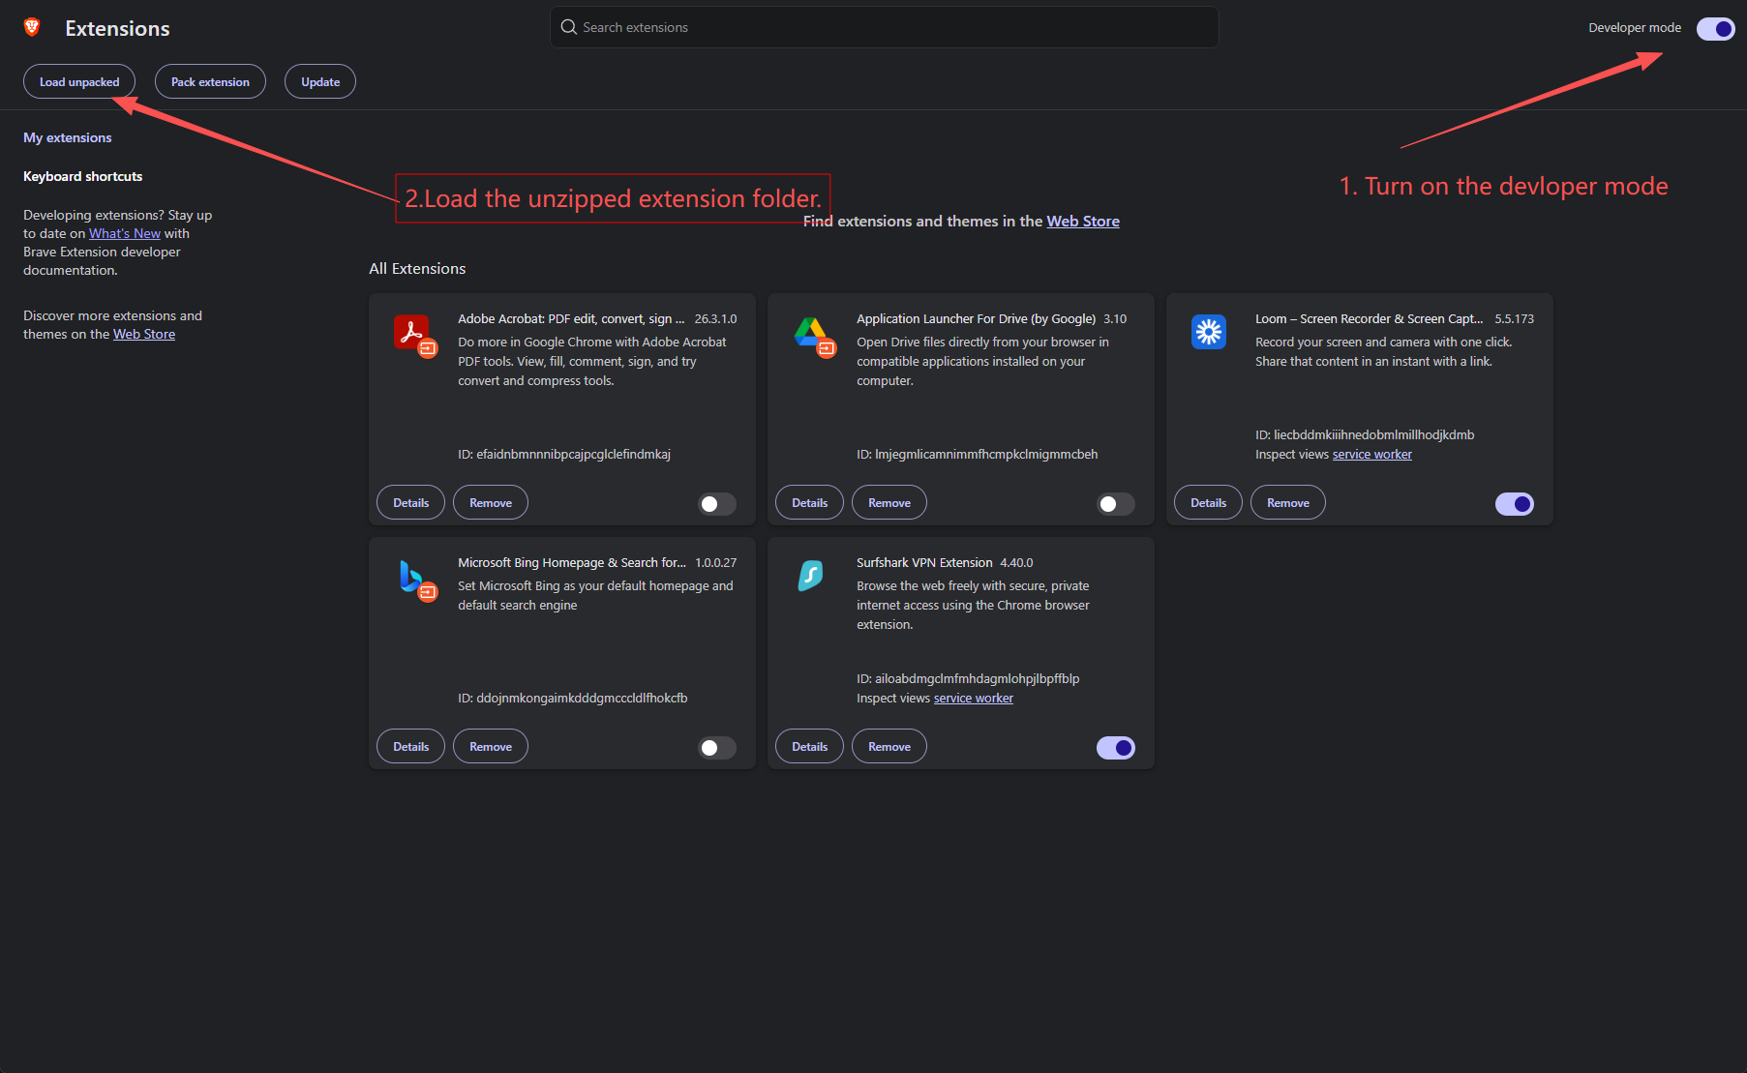Focus the Search extensions field

(885, 27)
